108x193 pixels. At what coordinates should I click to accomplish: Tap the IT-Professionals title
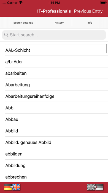point(54,11)
